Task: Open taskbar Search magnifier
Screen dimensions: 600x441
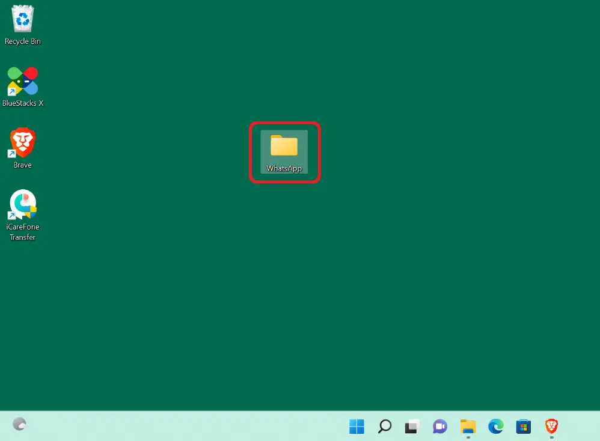Action: (x=385, y=427)
